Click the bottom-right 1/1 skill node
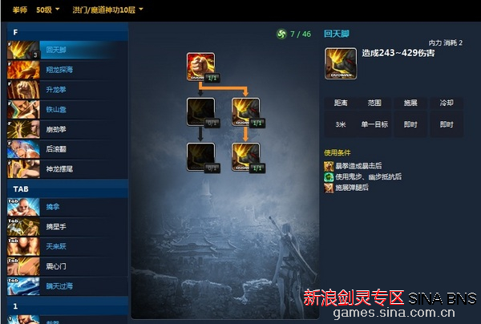 pyautogui.click(x=246, y=156)
